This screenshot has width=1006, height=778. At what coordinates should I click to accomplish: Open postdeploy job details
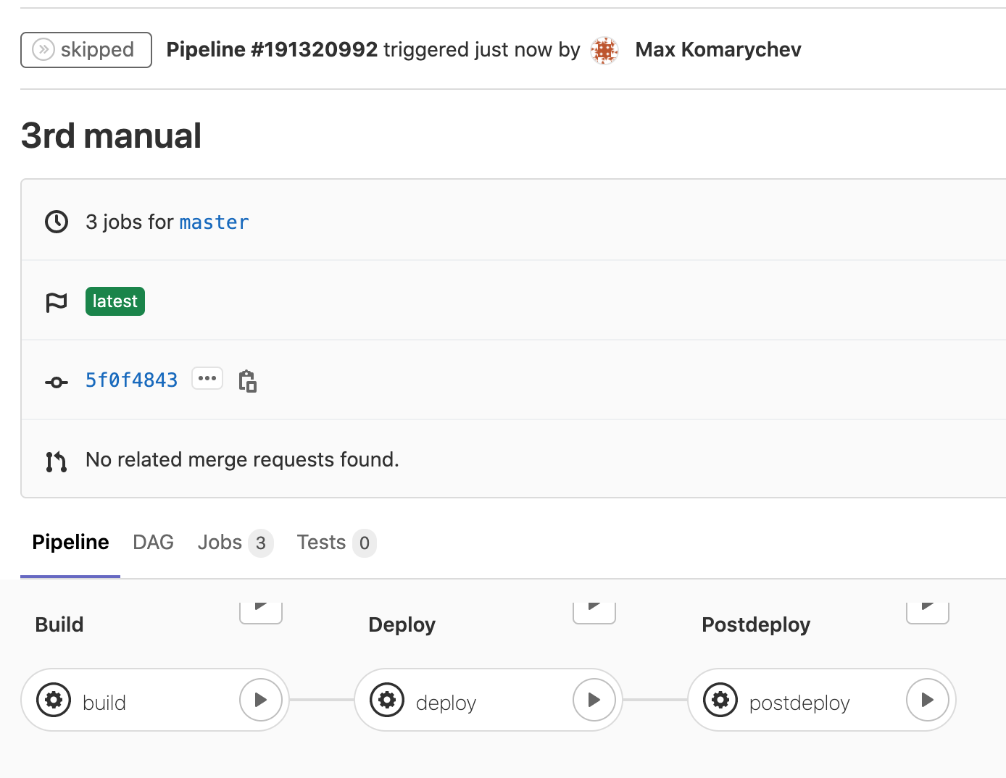(799, 703)
